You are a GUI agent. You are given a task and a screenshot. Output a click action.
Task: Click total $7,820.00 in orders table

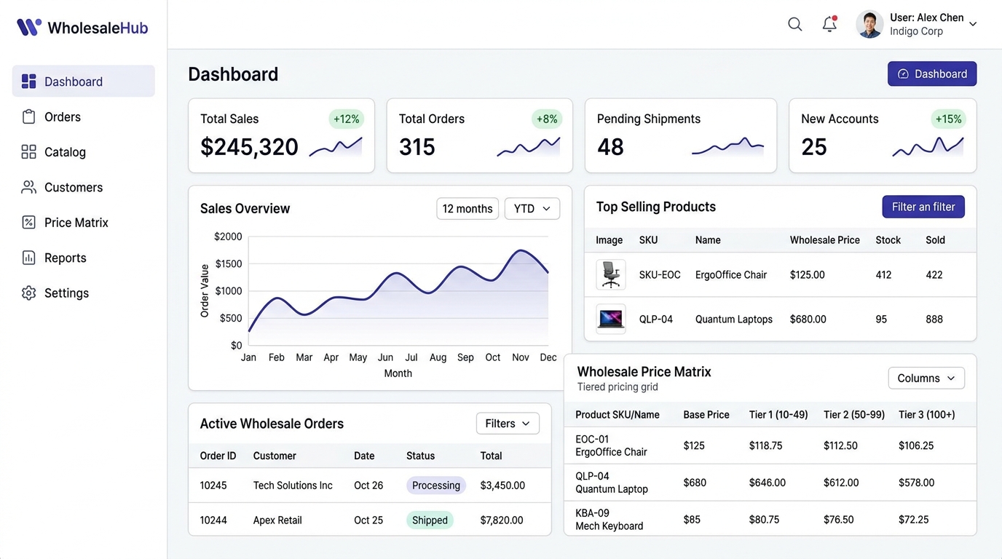pyautogui.click(x=502, y=520)
